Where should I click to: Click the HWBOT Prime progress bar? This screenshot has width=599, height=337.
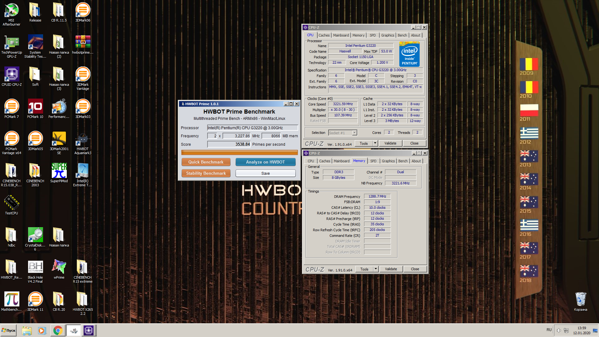coord(240,152)
